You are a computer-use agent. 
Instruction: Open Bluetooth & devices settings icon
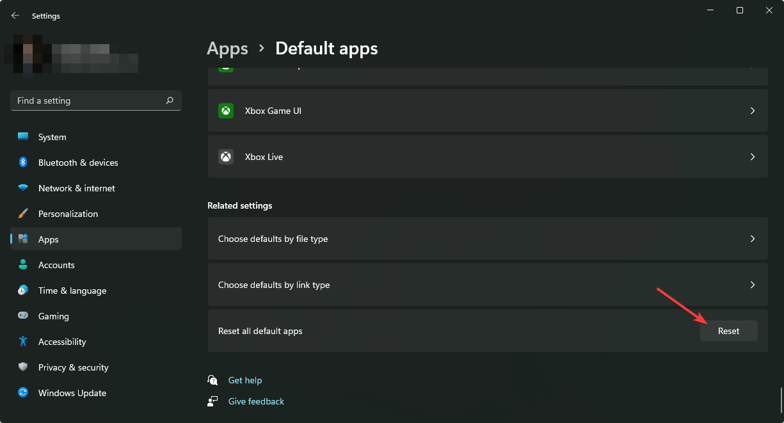pos(23,163)
